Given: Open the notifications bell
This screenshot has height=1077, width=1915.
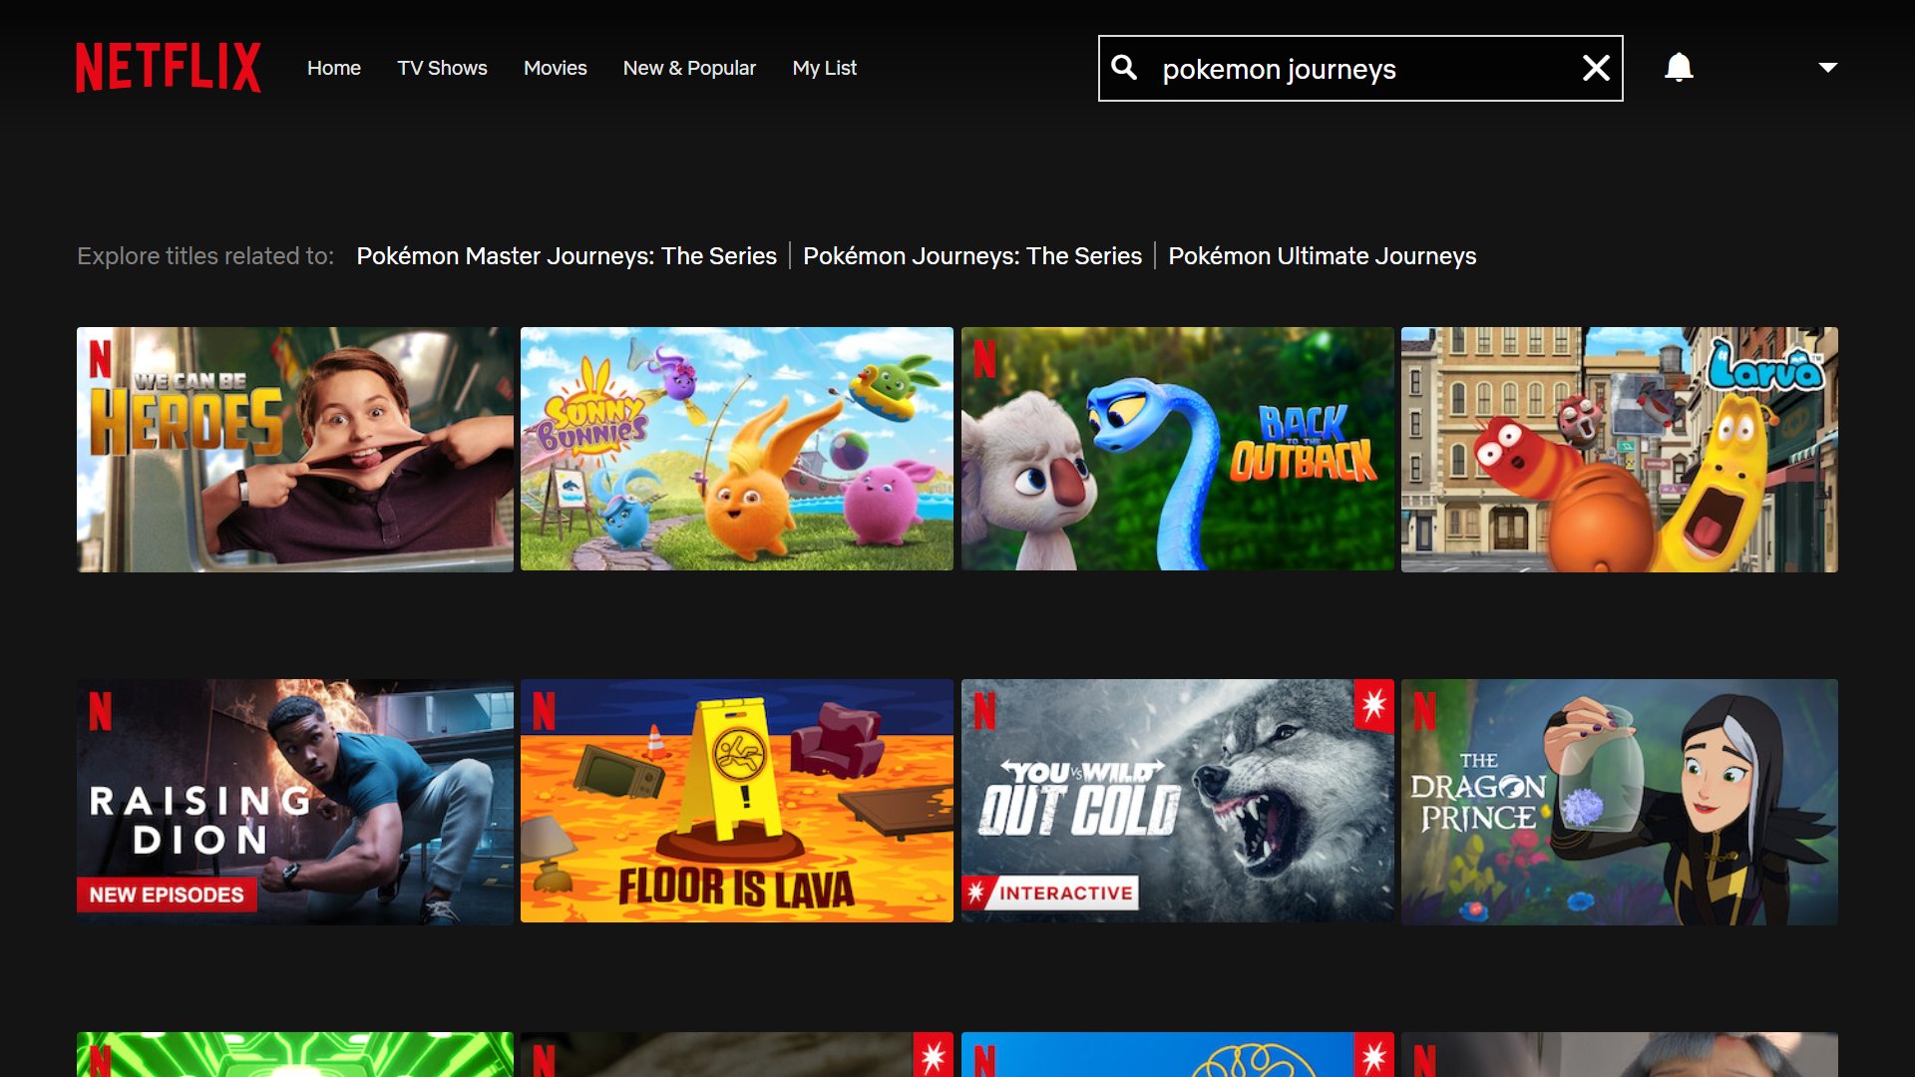Looking at the screenshot, I should [1679, 67].
